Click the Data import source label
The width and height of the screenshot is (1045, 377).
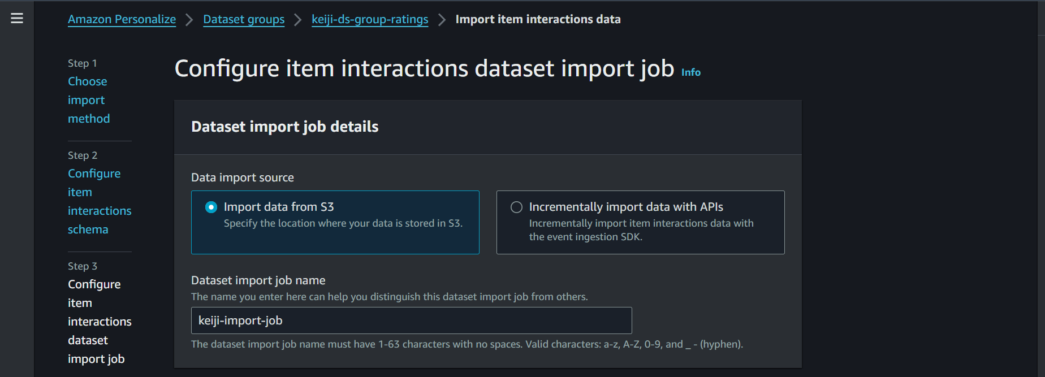point(242,177)
